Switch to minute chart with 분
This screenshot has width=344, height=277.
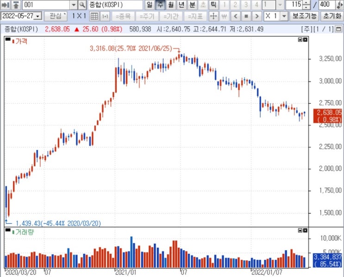pyautogui.click(x=192, y=5)
